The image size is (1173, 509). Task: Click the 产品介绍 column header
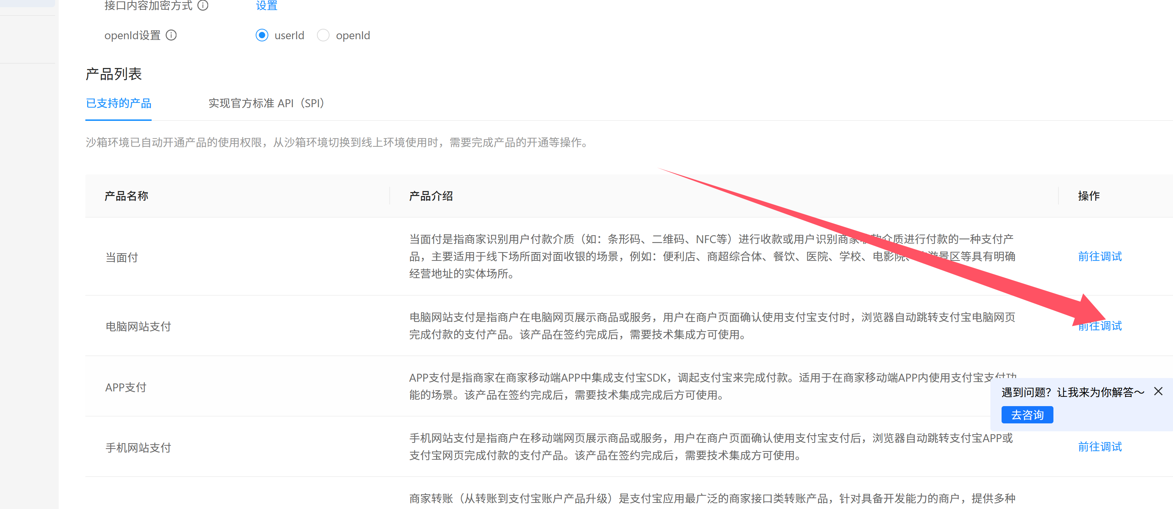431,196
